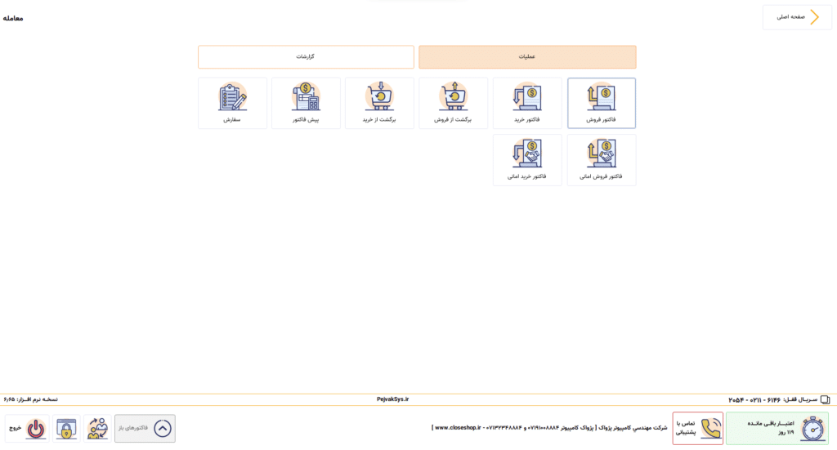Copy the lock serial with copy icon
This screenshot has height=450, width=837.
tap(825, 399)
